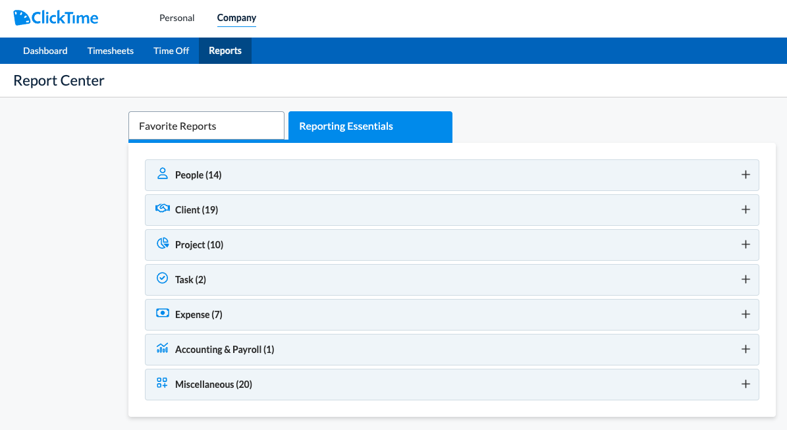
Task: Click the People (14) label
Action: point(198,175)
